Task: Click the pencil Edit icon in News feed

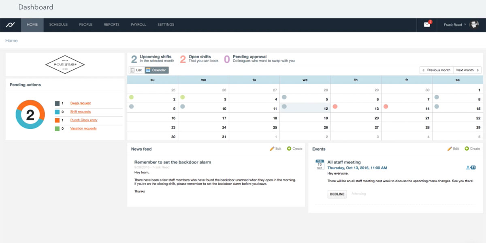Action: pos(272,149)
